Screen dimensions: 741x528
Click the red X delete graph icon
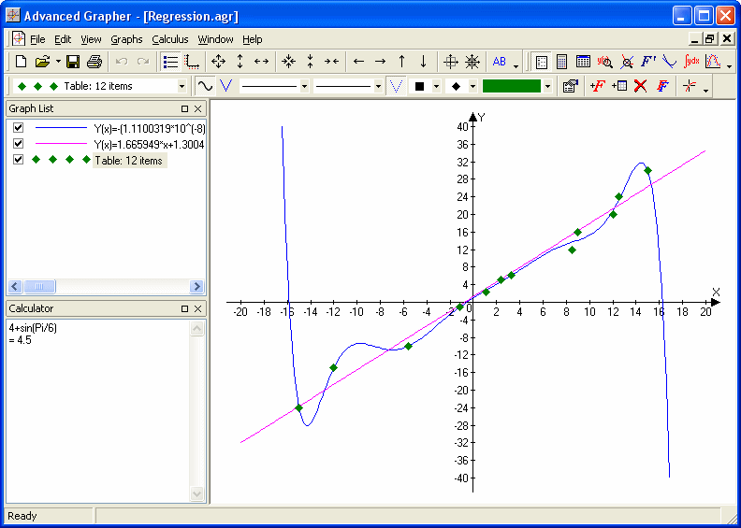(641, 86)
